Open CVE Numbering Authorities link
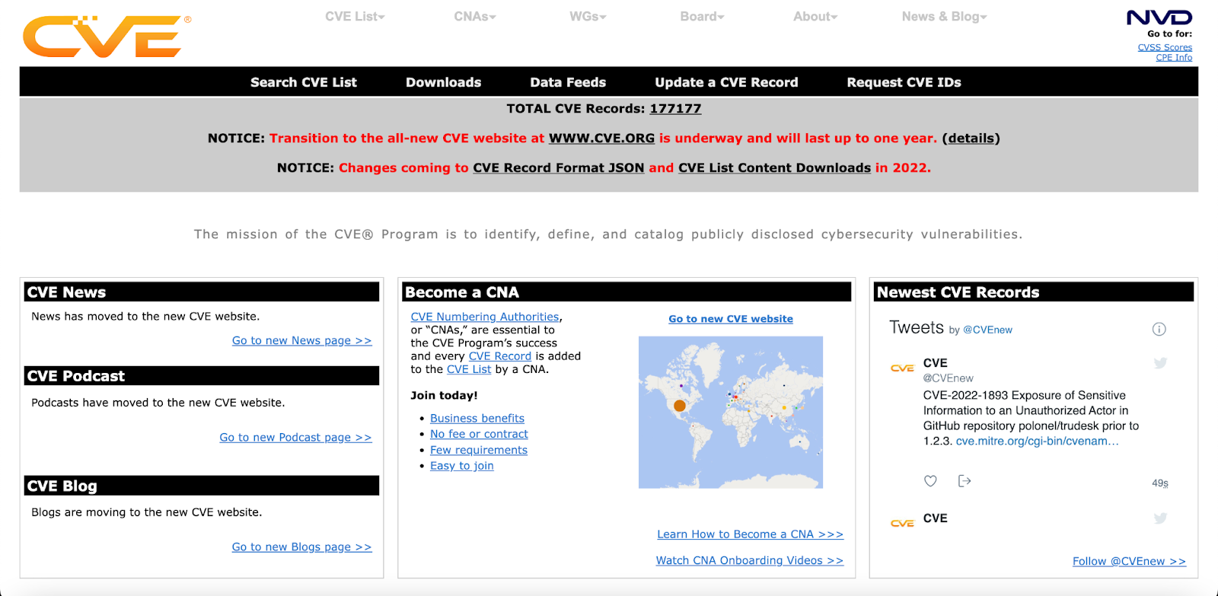Screen dimensions: 1218x596 [485, 317]
